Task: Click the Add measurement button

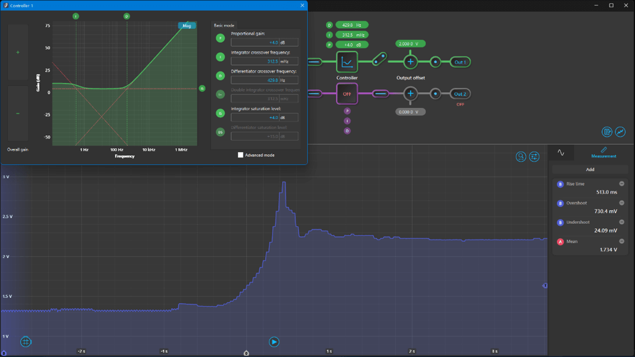Action: (x=590, y=169)
